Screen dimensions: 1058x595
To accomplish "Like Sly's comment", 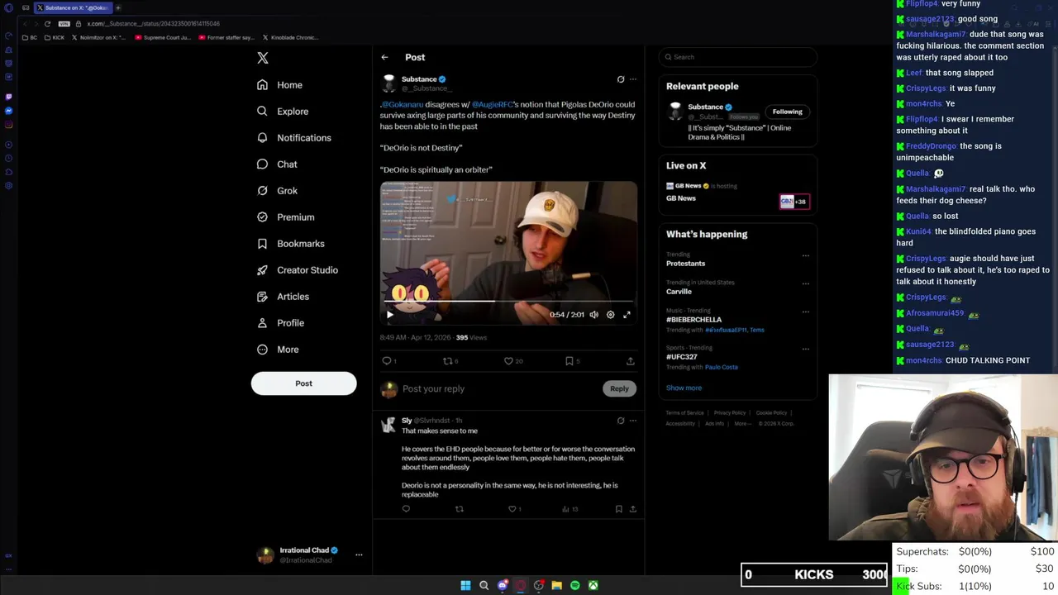I will (512, 509).
